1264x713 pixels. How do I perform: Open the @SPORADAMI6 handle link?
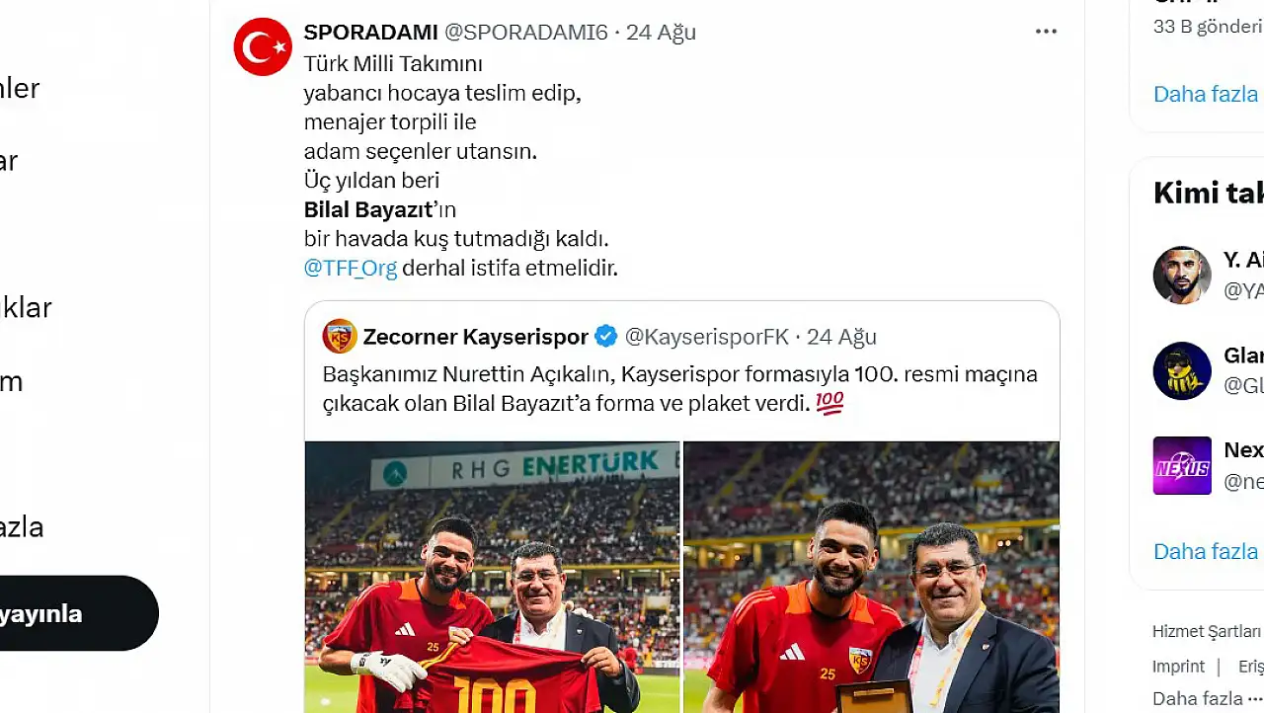(x=526, y=32)
